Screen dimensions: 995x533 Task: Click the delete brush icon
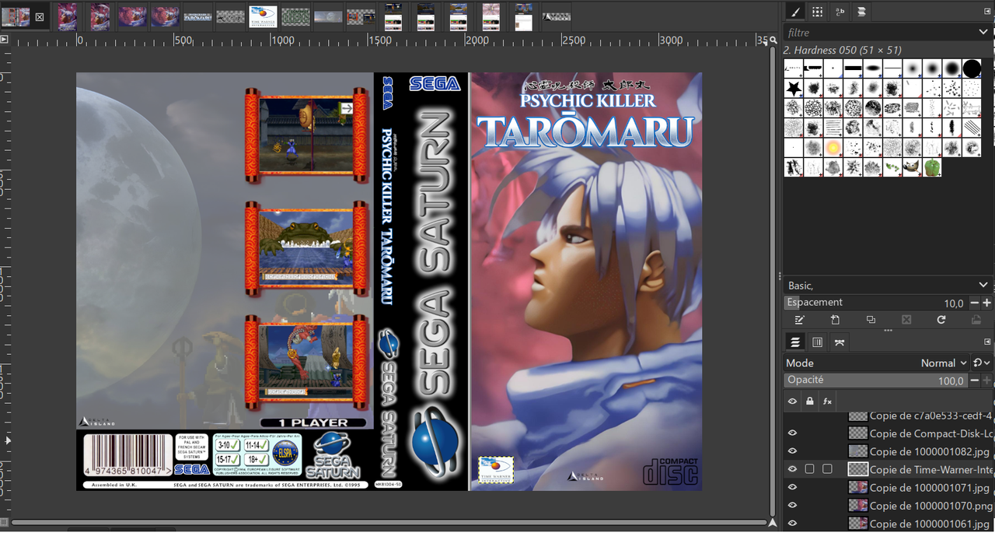906,320
